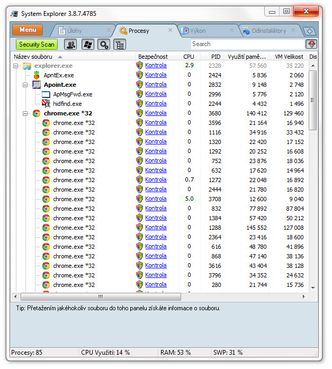Viewport: 332px width, 369px height.
Task: Select the ApntEx.exe process row
Action: 159,75
